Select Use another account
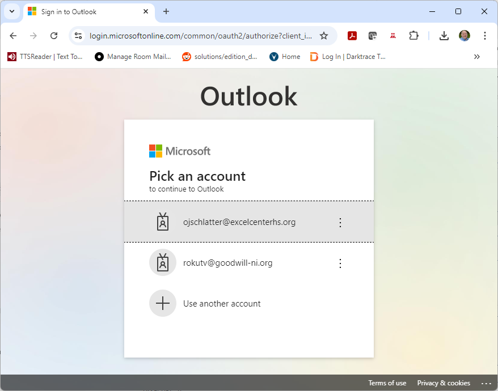498x391 pixels. (248, 303)
